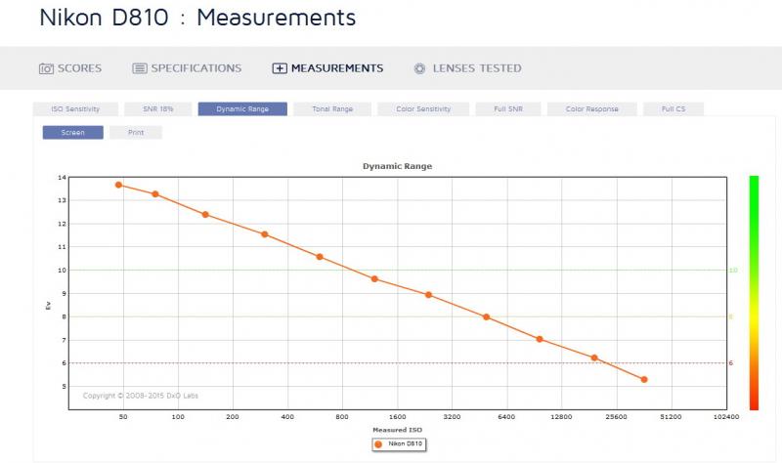782x463 pixels.
Task: Click the first data point near ISO 50
Action: click(x=118, y=185)
